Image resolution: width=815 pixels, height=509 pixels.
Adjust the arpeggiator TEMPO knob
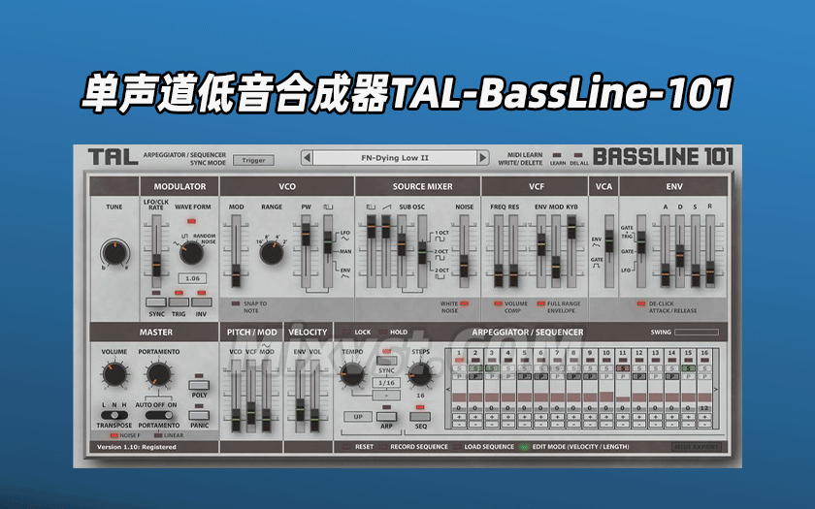[352, 374]
